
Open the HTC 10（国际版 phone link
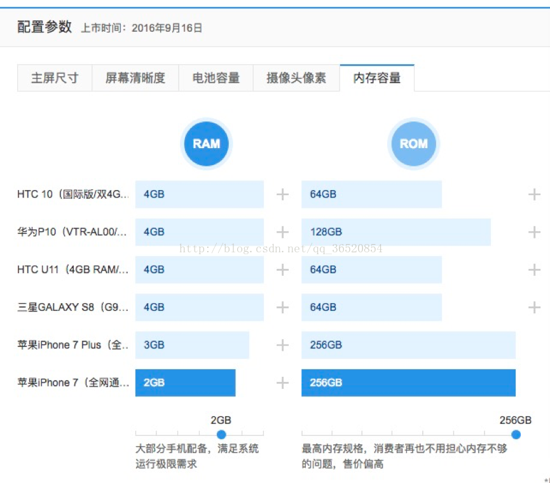click(73, 194)
